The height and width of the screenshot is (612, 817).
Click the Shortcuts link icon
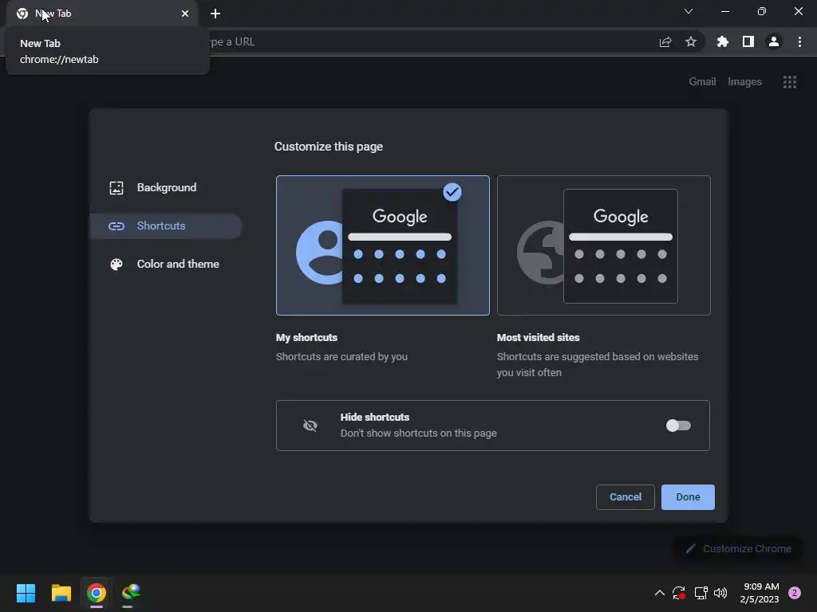pyautogui.click(x=116, y=226)
